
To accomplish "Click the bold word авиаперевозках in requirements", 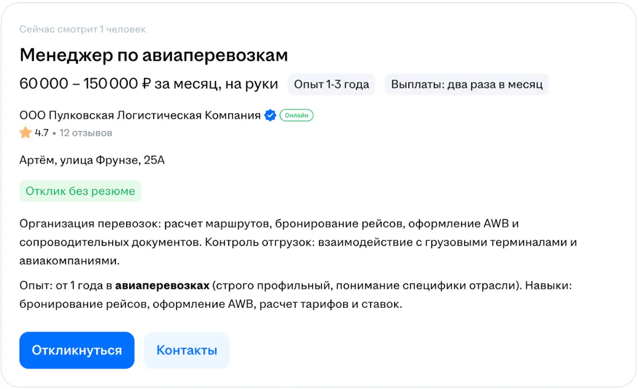I will pyautogui.click(x=162, y=286).
